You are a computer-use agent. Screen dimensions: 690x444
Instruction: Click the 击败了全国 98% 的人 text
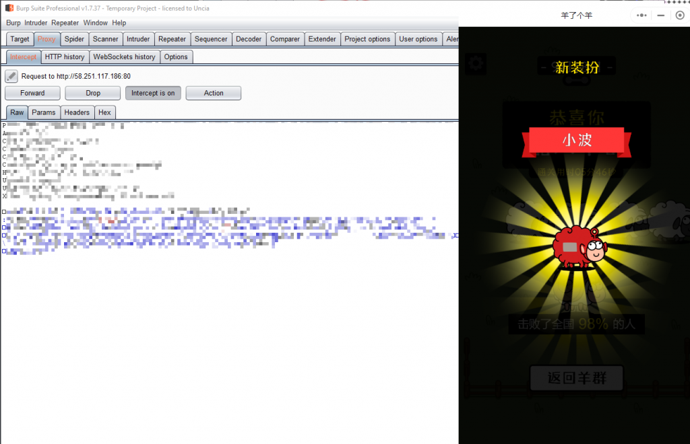point(577,324)
